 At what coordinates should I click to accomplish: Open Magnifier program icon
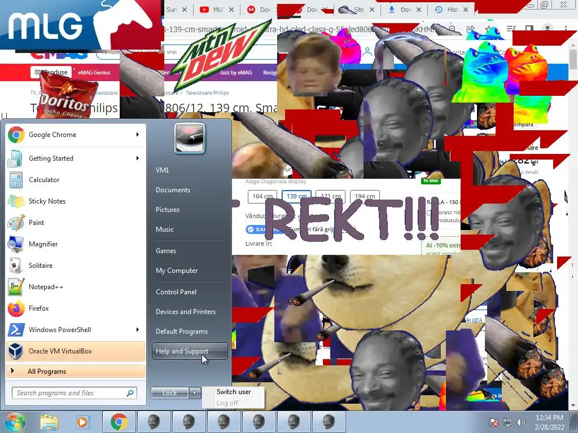[x=15, y=244]
